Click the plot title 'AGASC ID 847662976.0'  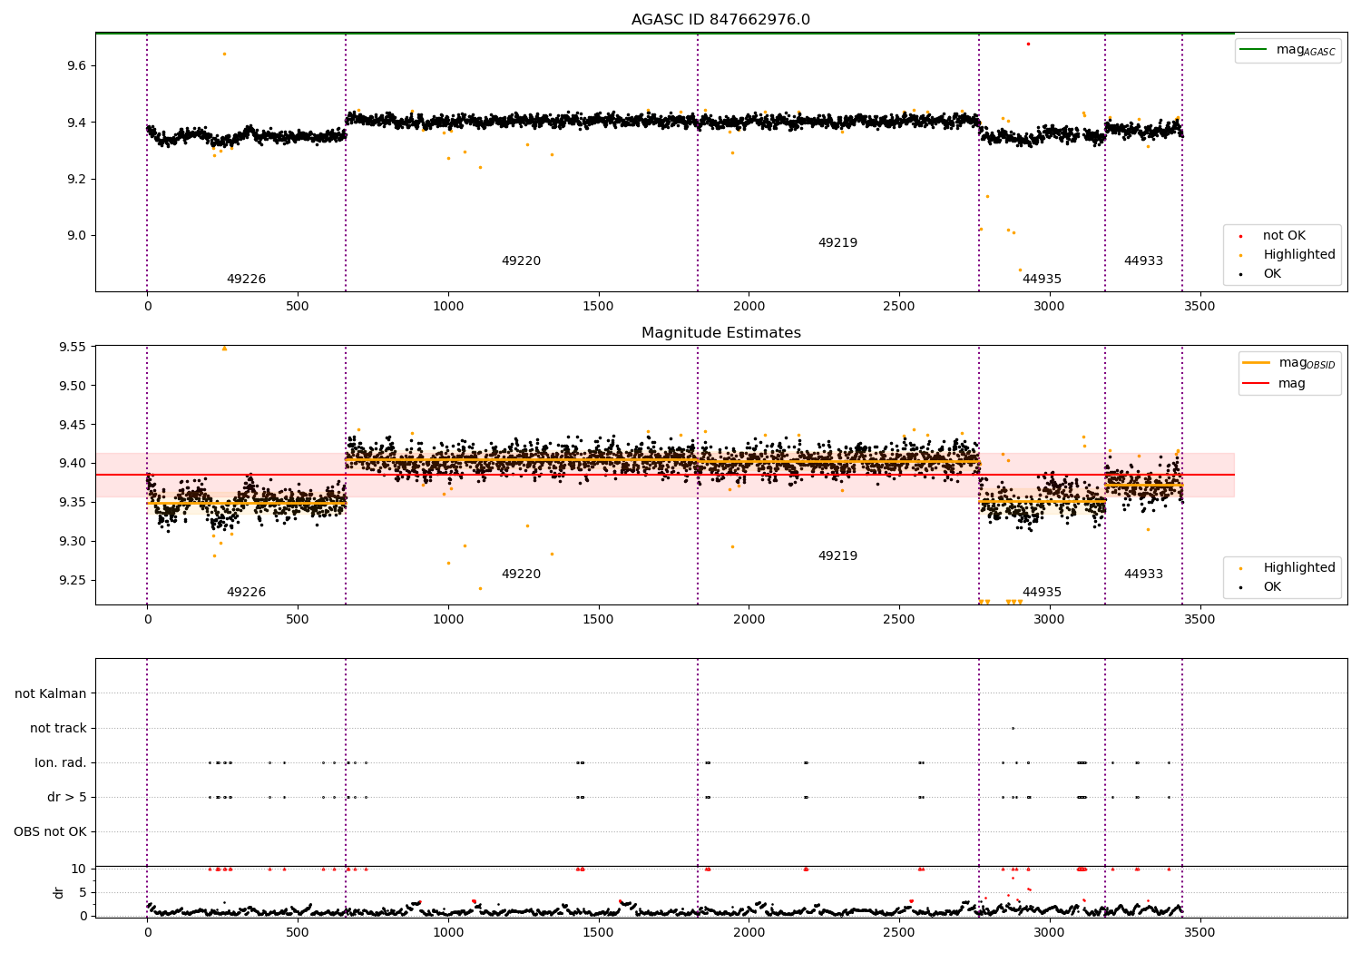click(720, 20)
